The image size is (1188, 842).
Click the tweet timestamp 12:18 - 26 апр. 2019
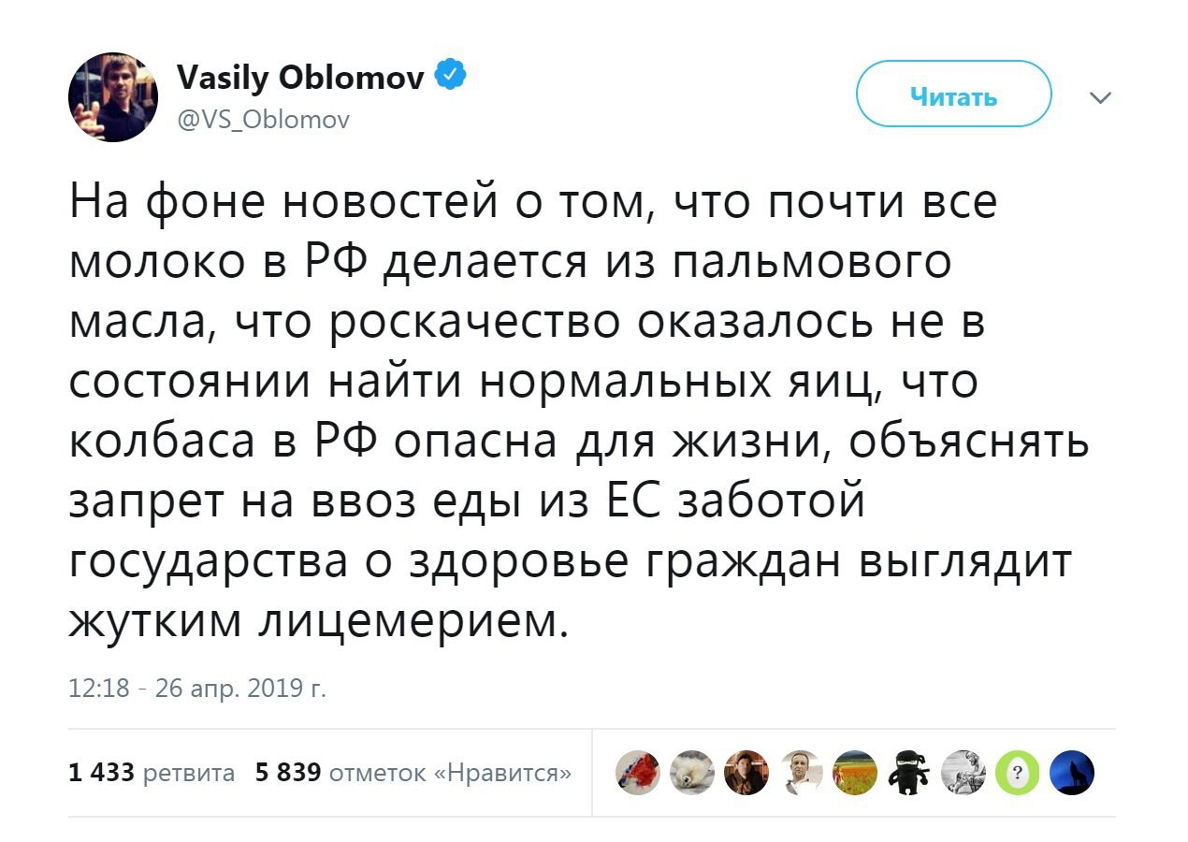pyautogui.click(x=197, y=690)
